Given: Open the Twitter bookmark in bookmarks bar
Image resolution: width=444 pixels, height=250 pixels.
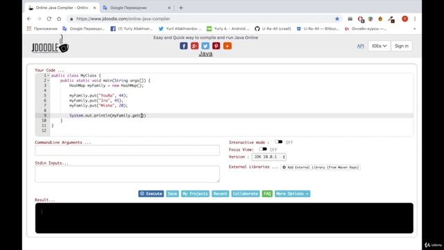Looking at the screenshot, I should 180,28.
